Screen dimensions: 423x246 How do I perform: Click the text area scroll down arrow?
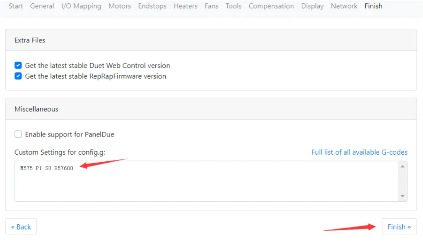[402, 196]
